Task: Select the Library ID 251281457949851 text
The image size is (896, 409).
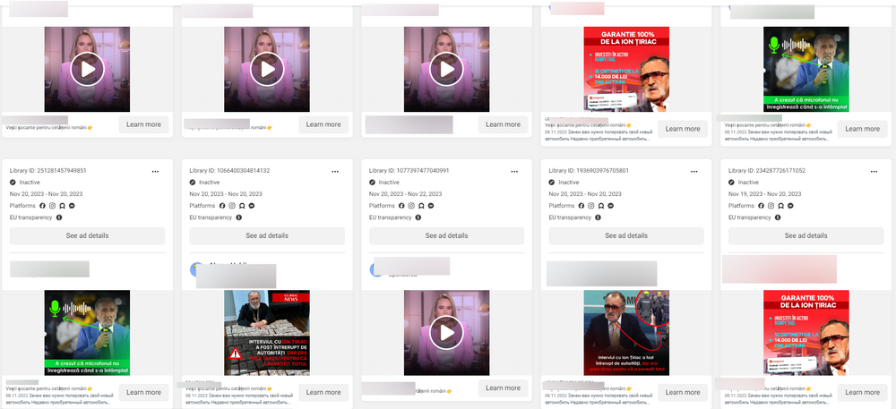Action: (48, 171)
